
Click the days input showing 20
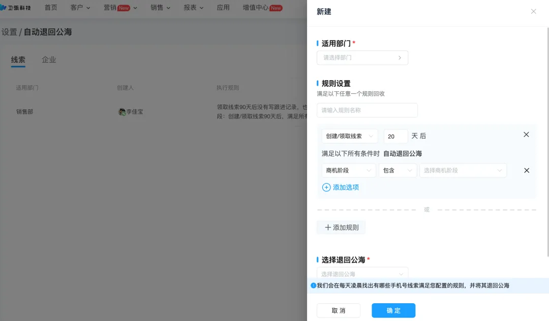pos(395,136)
